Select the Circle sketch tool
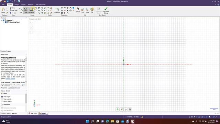This screenshot has height=124, width=220. [25, 10]
